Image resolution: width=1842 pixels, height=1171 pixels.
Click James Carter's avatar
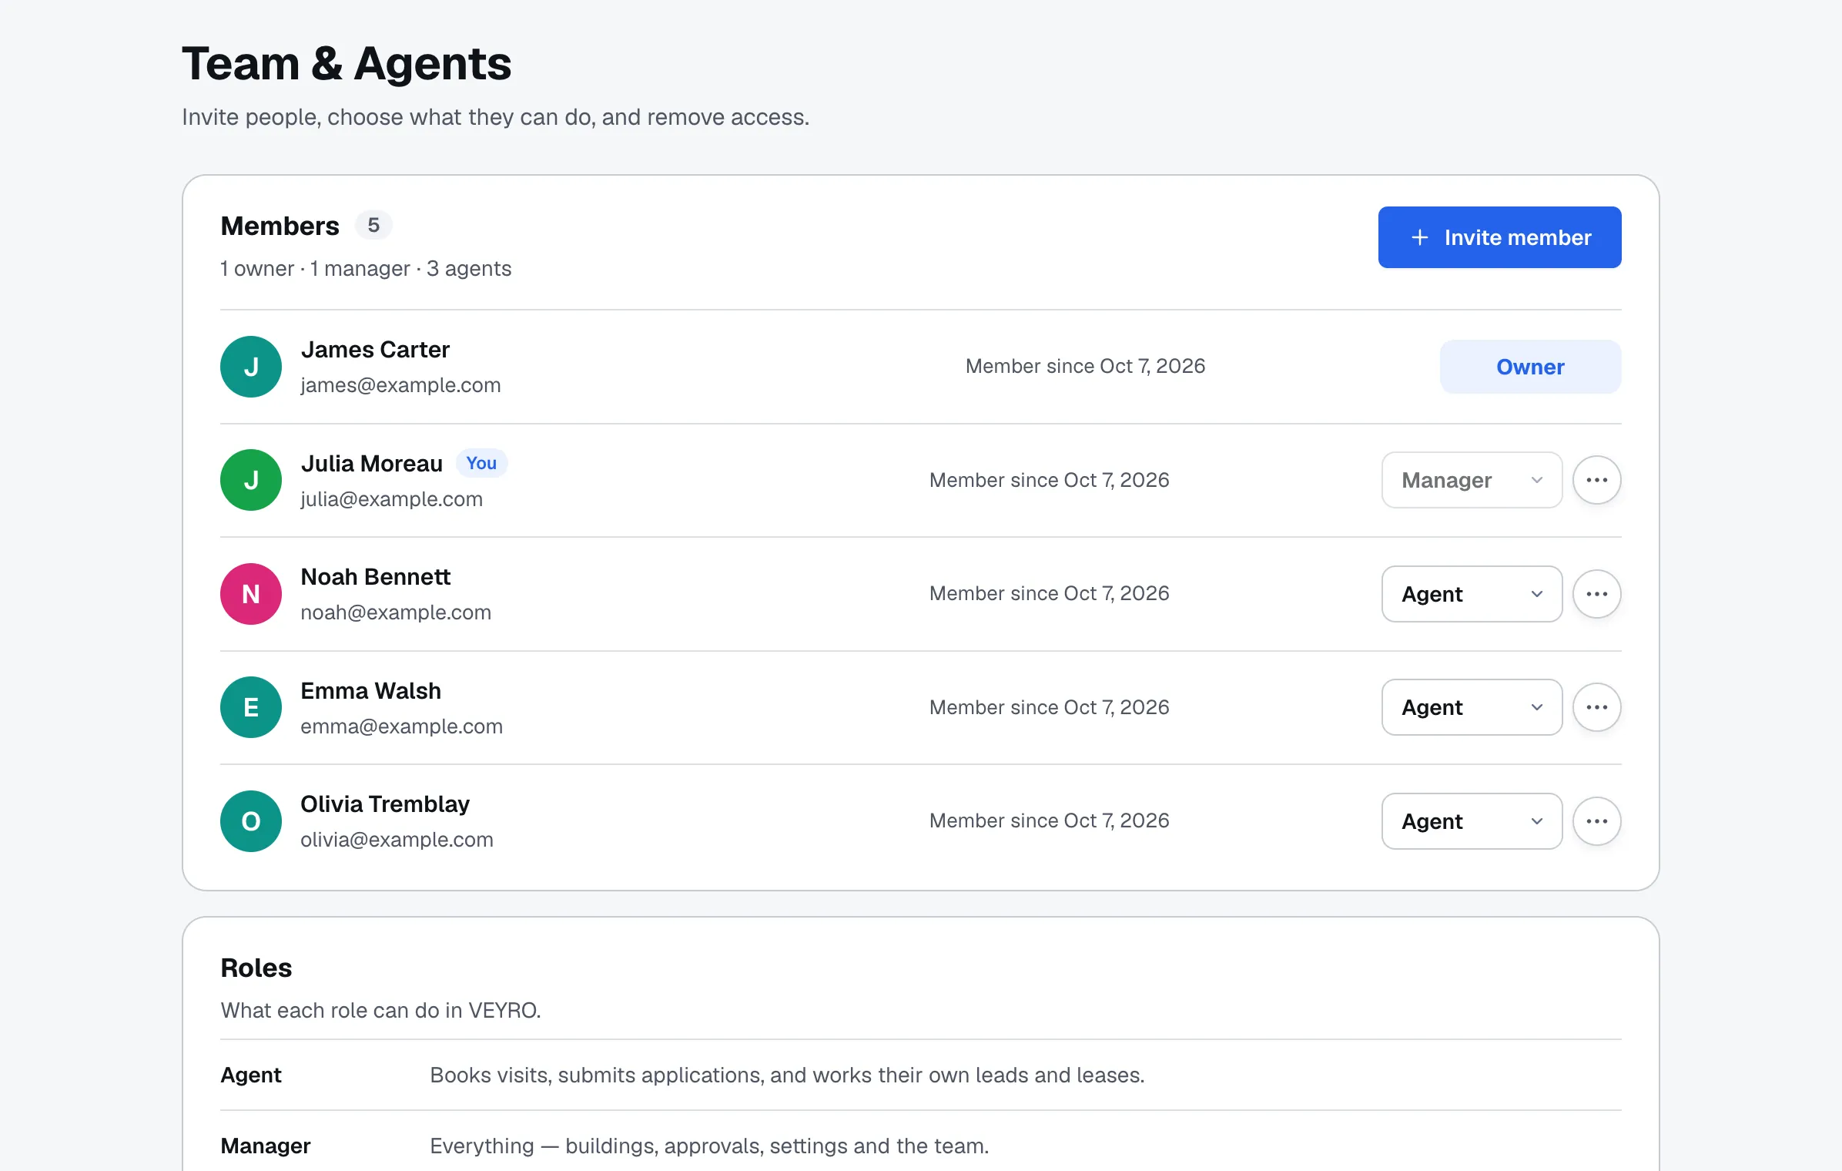[x=251, y=367]
